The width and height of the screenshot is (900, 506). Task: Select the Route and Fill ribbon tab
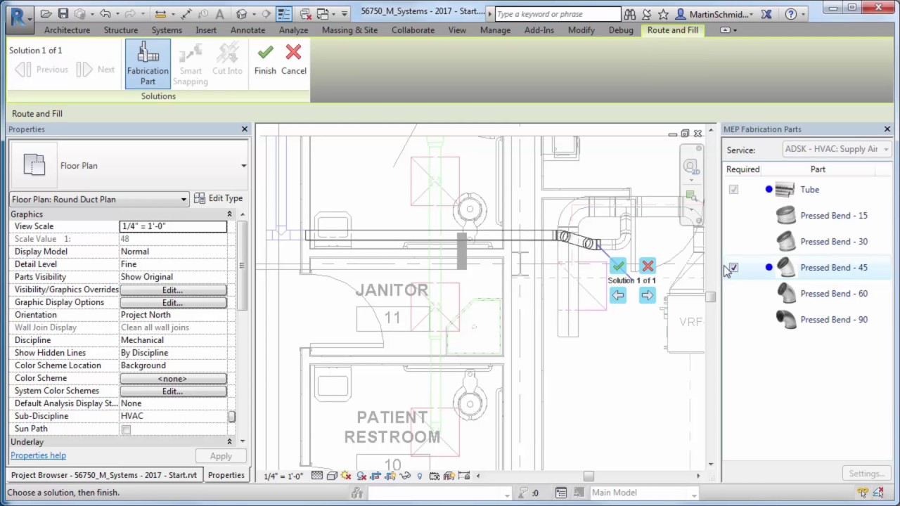pyautogui.click(x=673, y=30)
